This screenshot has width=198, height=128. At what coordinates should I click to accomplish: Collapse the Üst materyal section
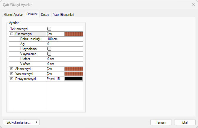click(x=11, y=34)
